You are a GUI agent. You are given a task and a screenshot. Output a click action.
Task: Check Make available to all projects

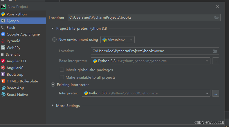(x=62, y=77)
